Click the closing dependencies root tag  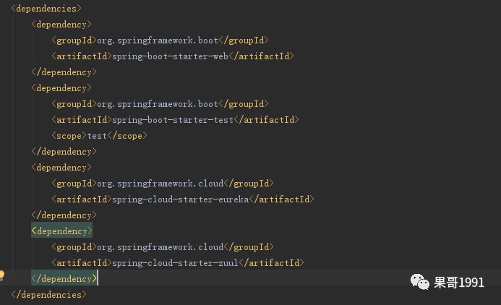click(48, 295)
